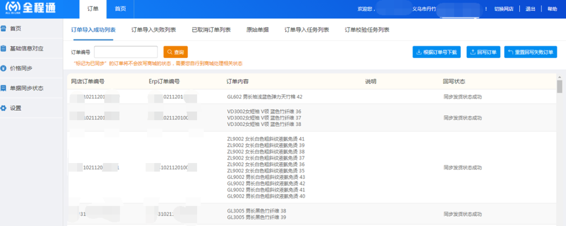This screenshot has height=226, width=566.
Task: Open the 订单校验任务列表 tab
Action: coord(367,29)
